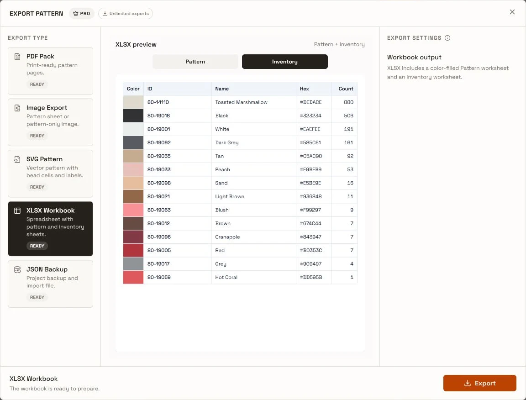This screenshot has width=526, height=400.
Task: Click the Export Settings info icon
Action: pyautogui.click(x=447, y=38)
